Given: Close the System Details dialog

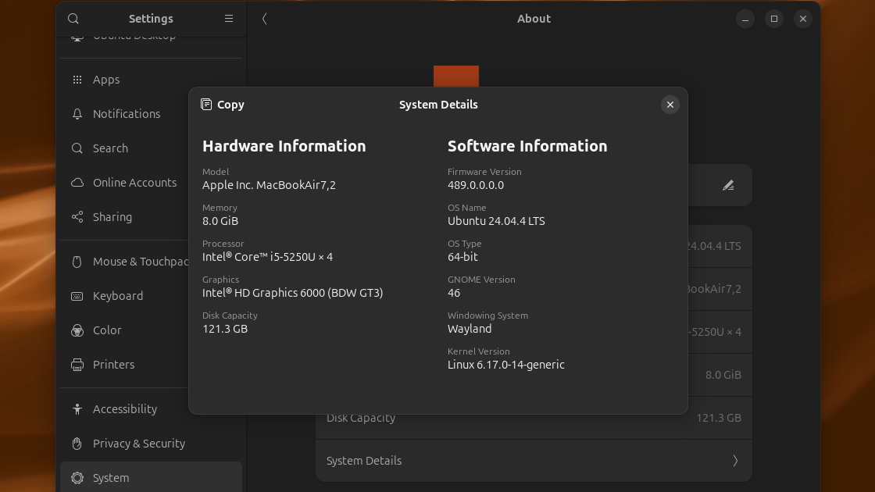Looking at the screenshot, I should pos(670,105).
